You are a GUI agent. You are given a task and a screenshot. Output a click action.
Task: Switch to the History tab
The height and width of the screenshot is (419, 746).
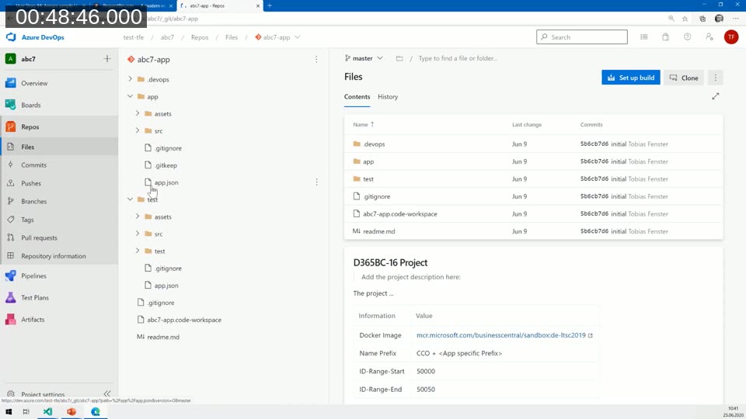click(388, 96)
